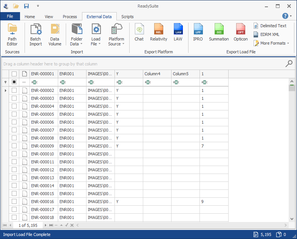Click the filter row pin icon

[6, 82]
